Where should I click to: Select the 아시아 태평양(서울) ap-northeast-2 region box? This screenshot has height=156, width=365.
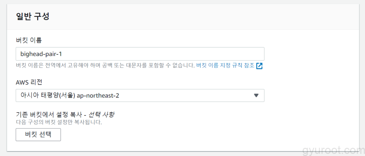tap(107, 95)
